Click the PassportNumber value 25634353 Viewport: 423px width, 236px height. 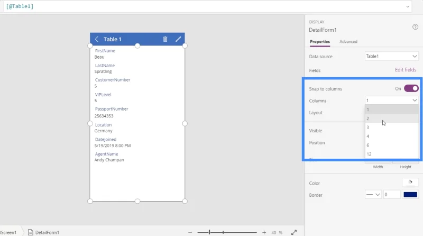[104, 116]
